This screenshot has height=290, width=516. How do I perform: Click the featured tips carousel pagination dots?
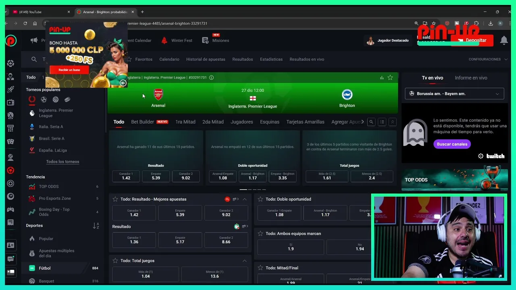[253, 189]
